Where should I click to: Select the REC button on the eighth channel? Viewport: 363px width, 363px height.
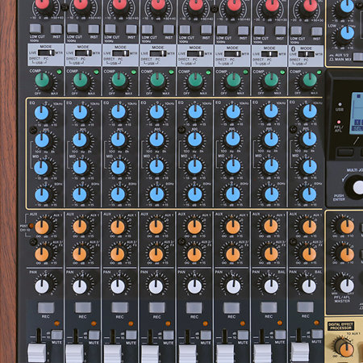tap(305, 307)
